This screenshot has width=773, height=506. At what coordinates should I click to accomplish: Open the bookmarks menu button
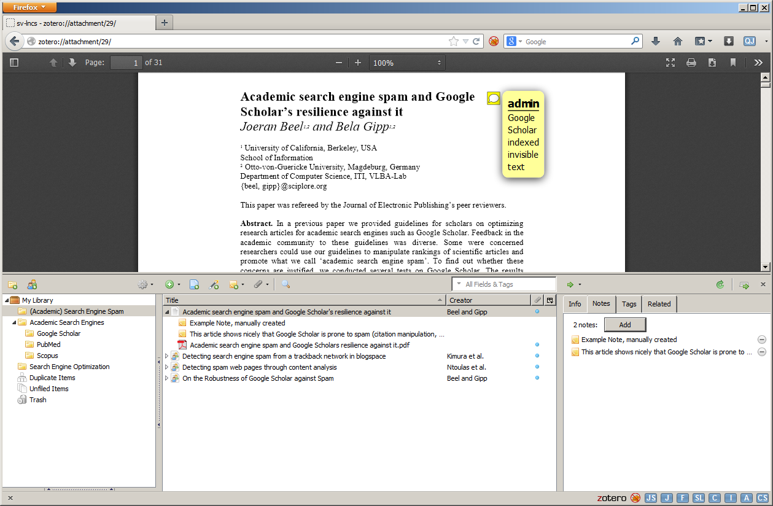[704, 41]
